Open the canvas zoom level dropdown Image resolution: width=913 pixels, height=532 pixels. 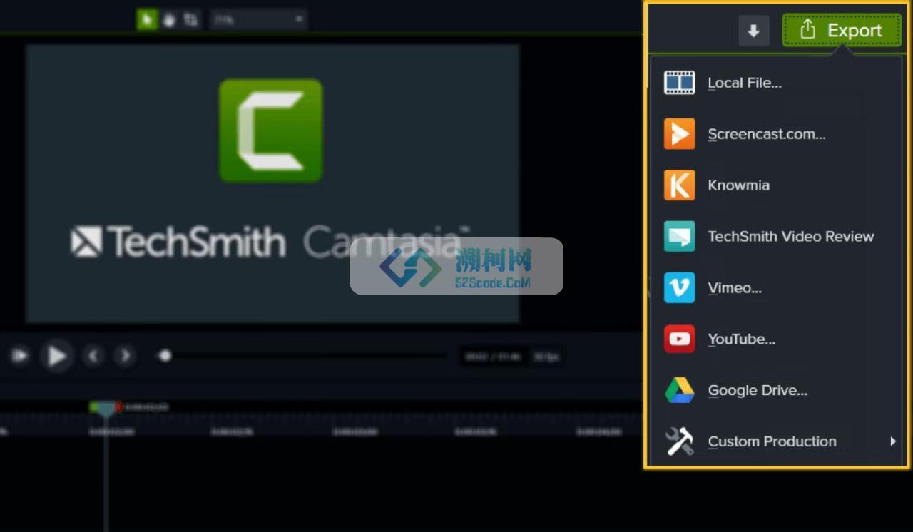(258, 20)
